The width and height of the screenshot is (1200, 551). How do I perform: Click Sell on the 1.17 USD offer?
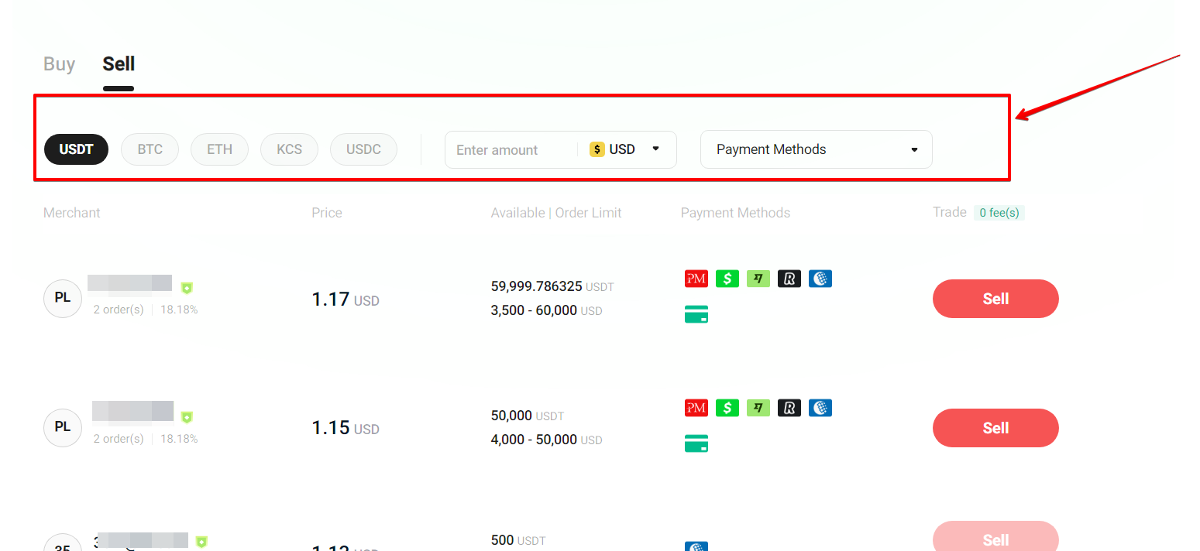(995, 299)
